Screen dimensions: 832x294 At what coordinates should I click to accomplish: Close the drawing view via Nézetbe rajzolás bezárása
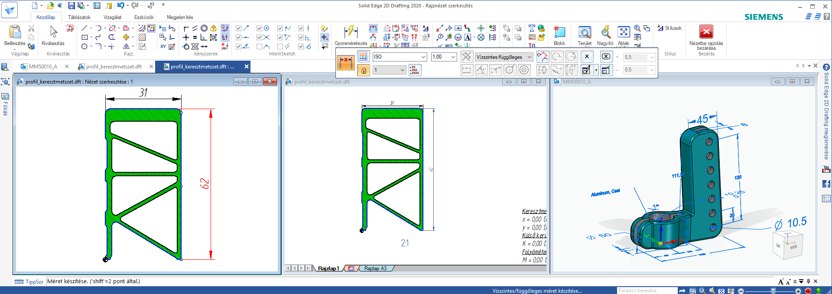(706, 37)
